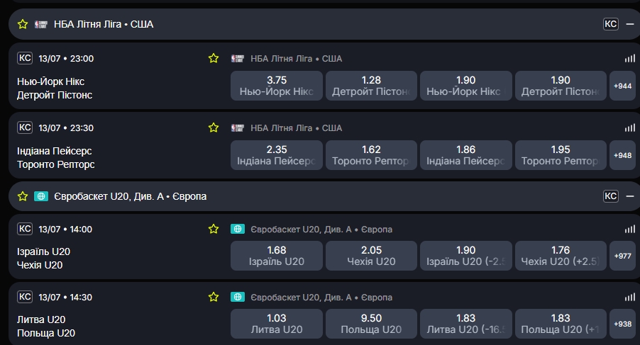Viewport: 640px width, 345px height.
Task: Pick 9.50 odds on Польща U20
Action: 371,324
